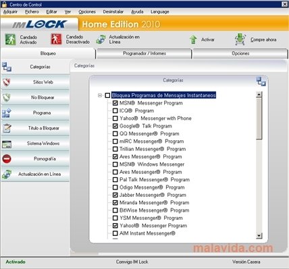Screen dimensions: 289x269
Task: Click the Activado status text
Action: 16,262
